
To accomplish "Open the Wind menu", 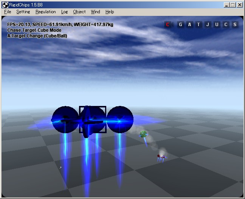I will click(95, 12).
